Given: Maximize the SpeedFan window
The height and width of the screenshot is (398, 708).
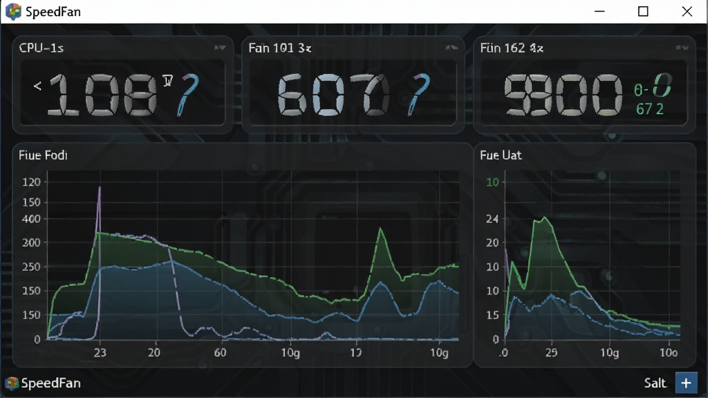Looking at the screenshot, I should pos(643,11).
